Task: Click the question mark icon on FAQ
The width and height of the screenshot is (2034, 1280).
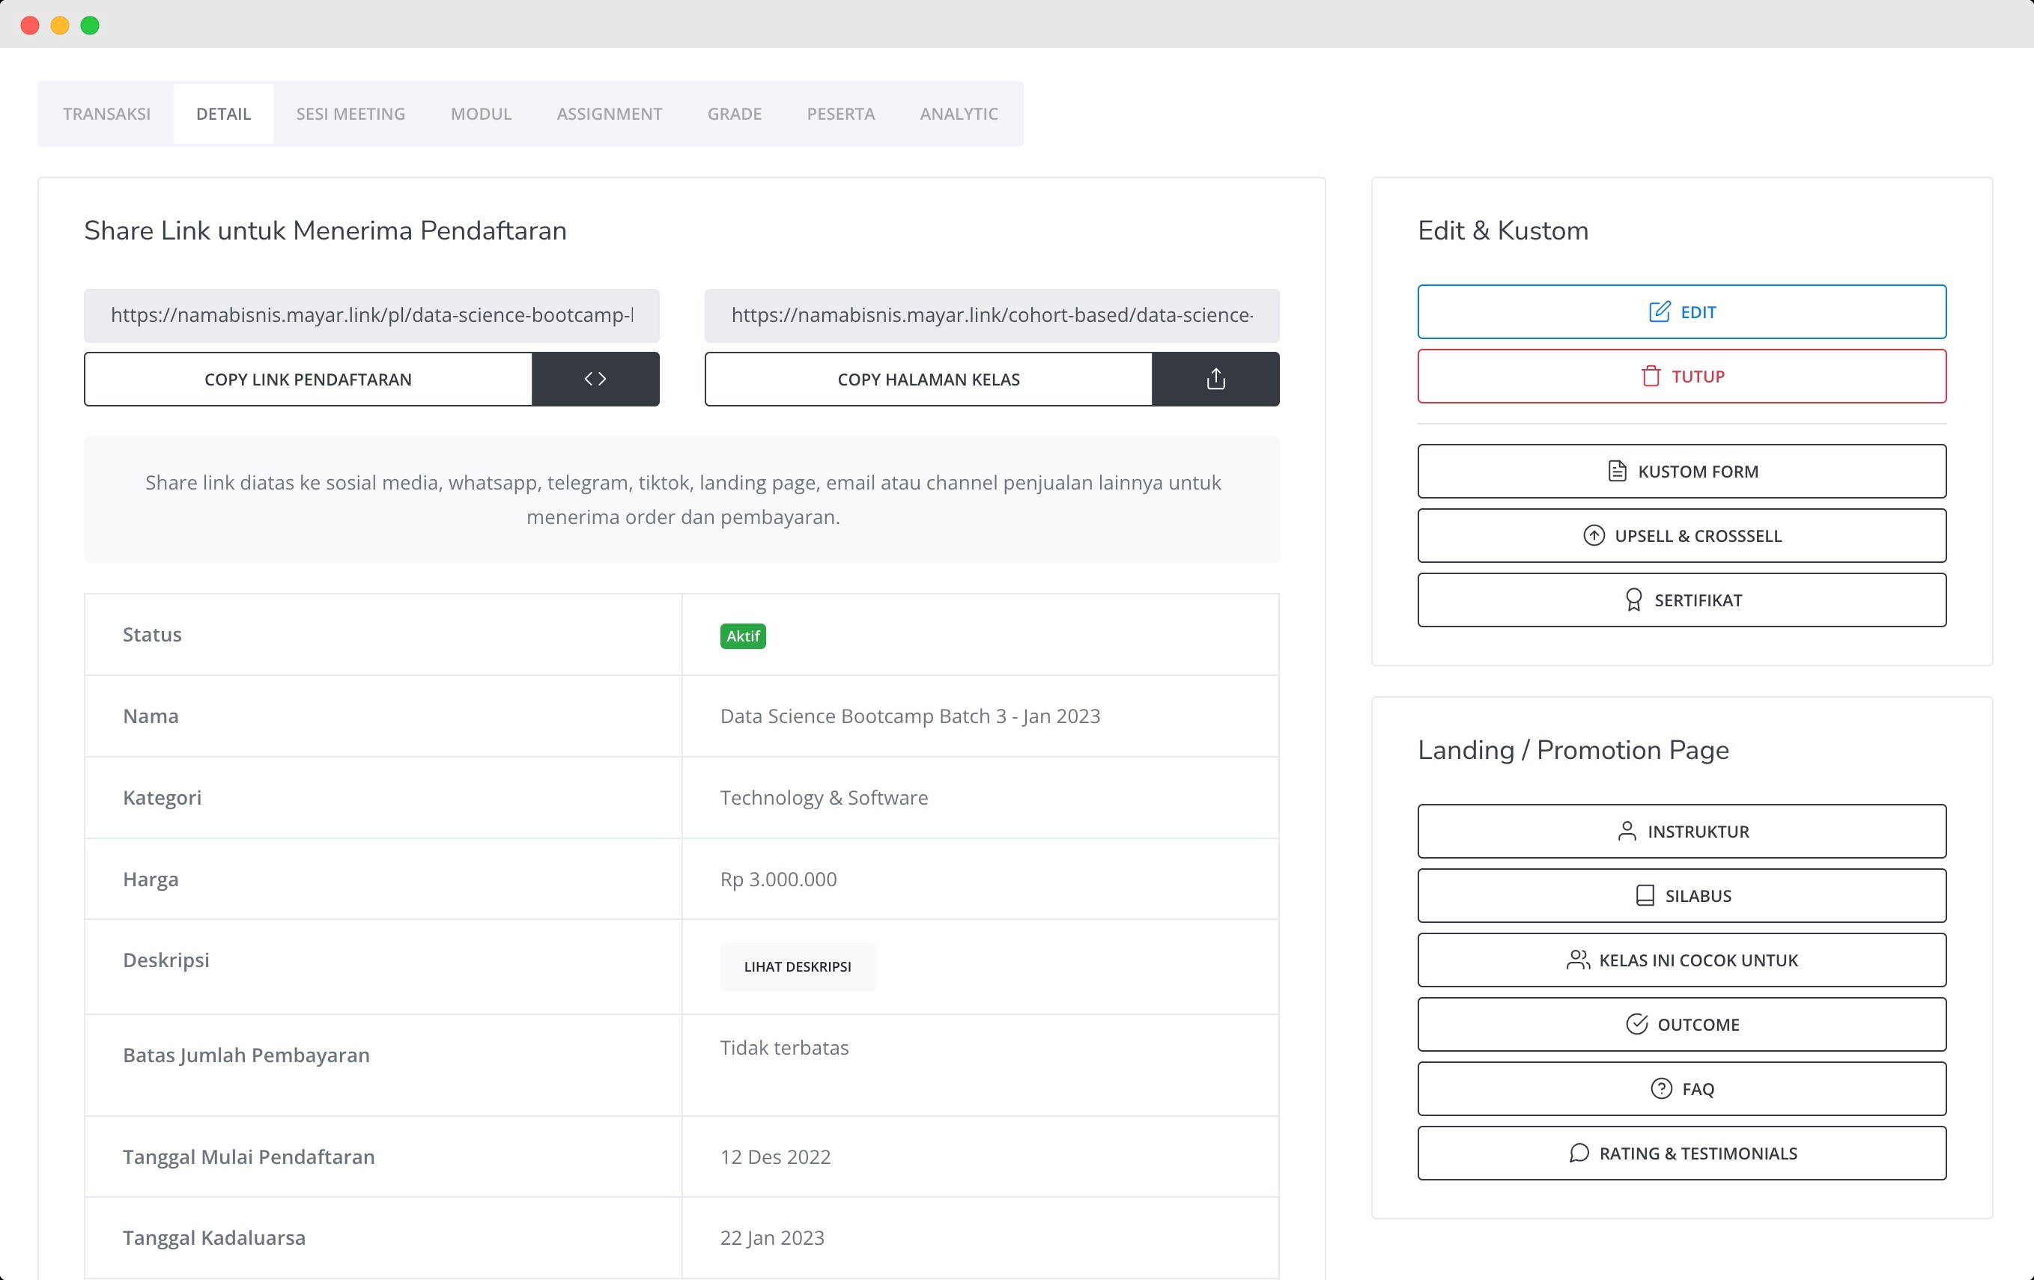Action: pyautogui.click(x=1660, y=1089)
